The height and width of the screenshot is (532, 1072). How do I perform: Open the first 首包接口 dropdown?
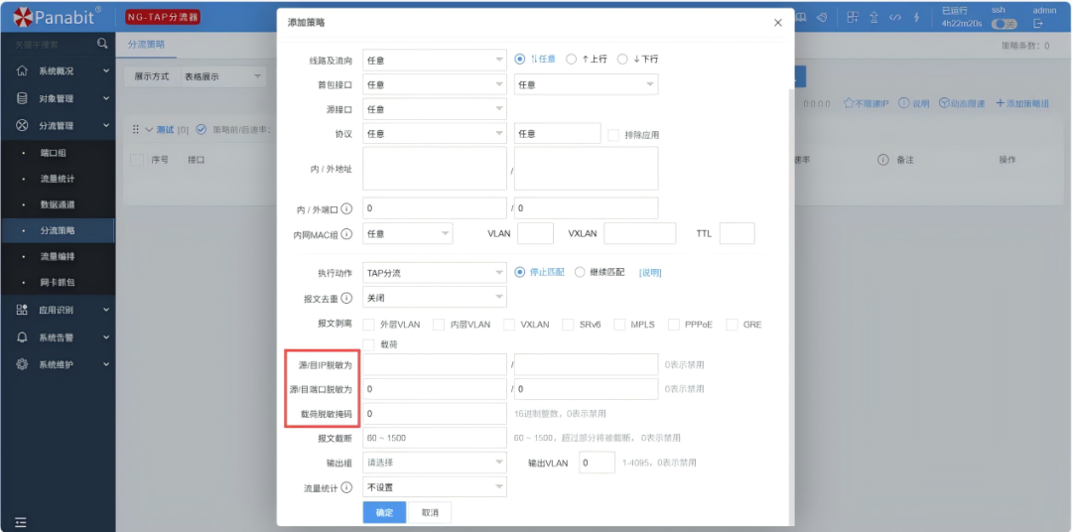(435, 84)
